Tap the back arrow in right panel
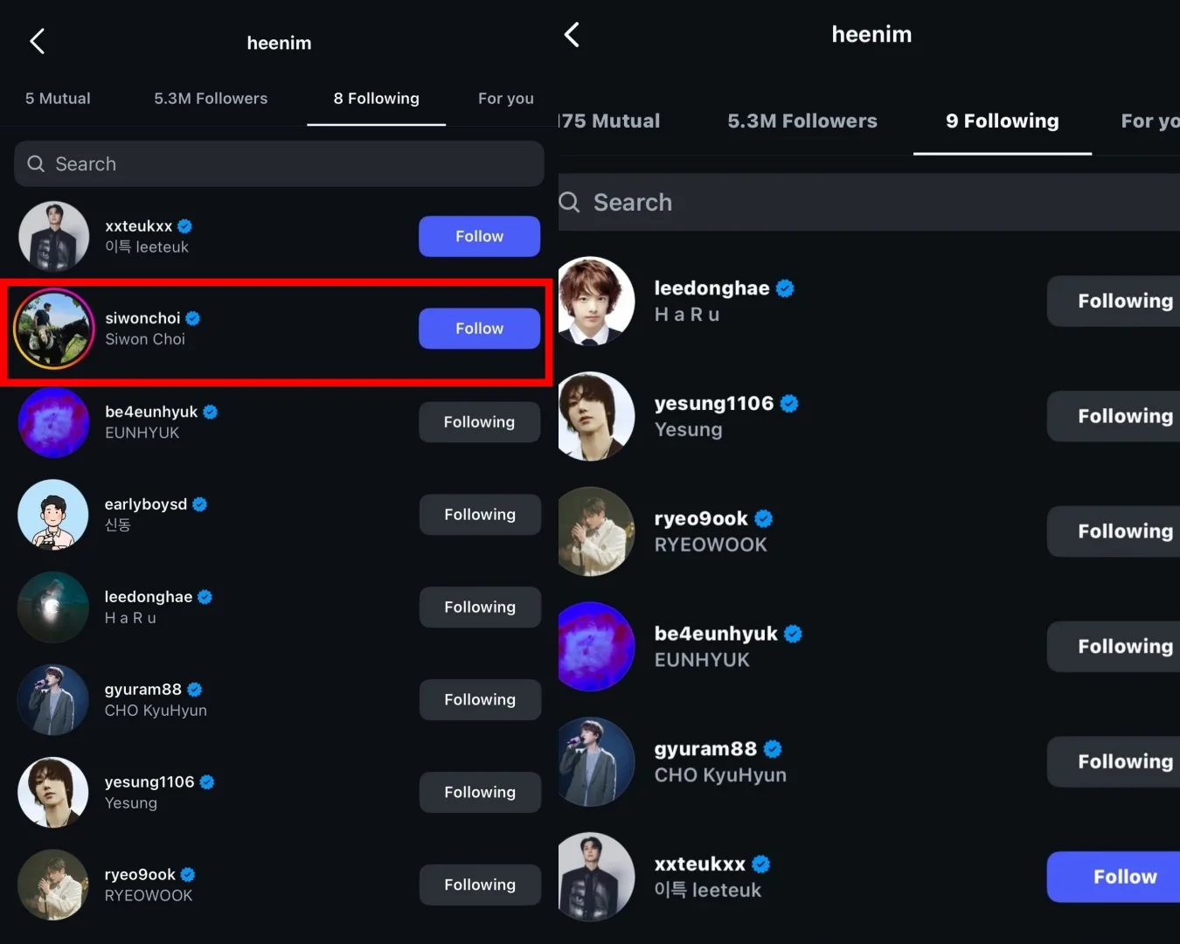The height and width of the screenshot is (944, 1180). tap(572, 35)
